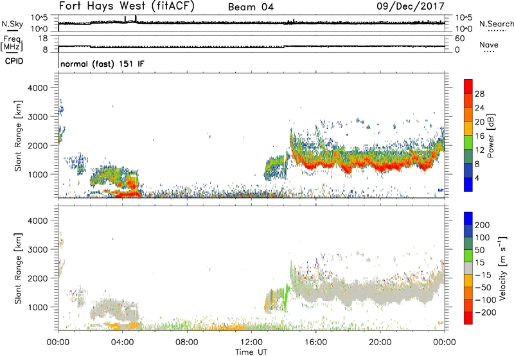The width and height of the screenshot is (514, 356).
Task: Click power panel 'Slant Range [km]' label
Action: tap(18, 136)
